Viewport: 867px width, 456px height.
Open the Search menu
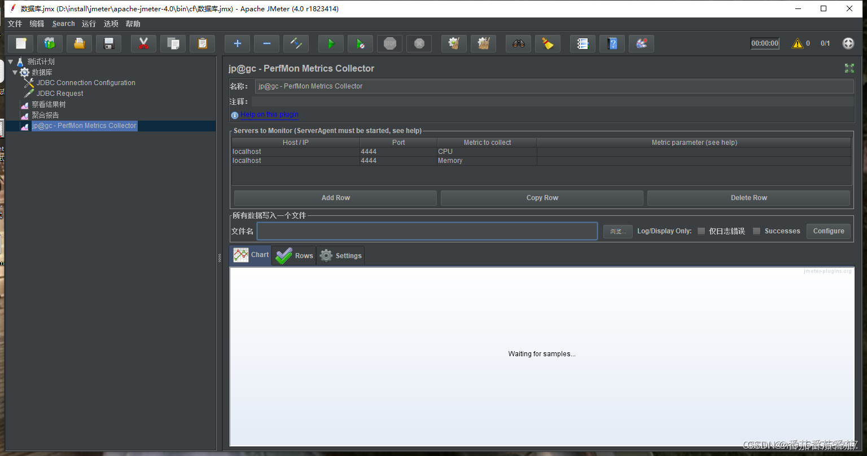pyautogui.click(x=63, y=24)
